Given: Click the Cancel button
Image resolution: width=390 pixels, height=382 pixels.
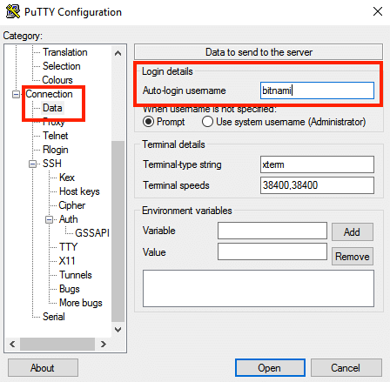Looking at the screenshot, I should tap(346, 368).
